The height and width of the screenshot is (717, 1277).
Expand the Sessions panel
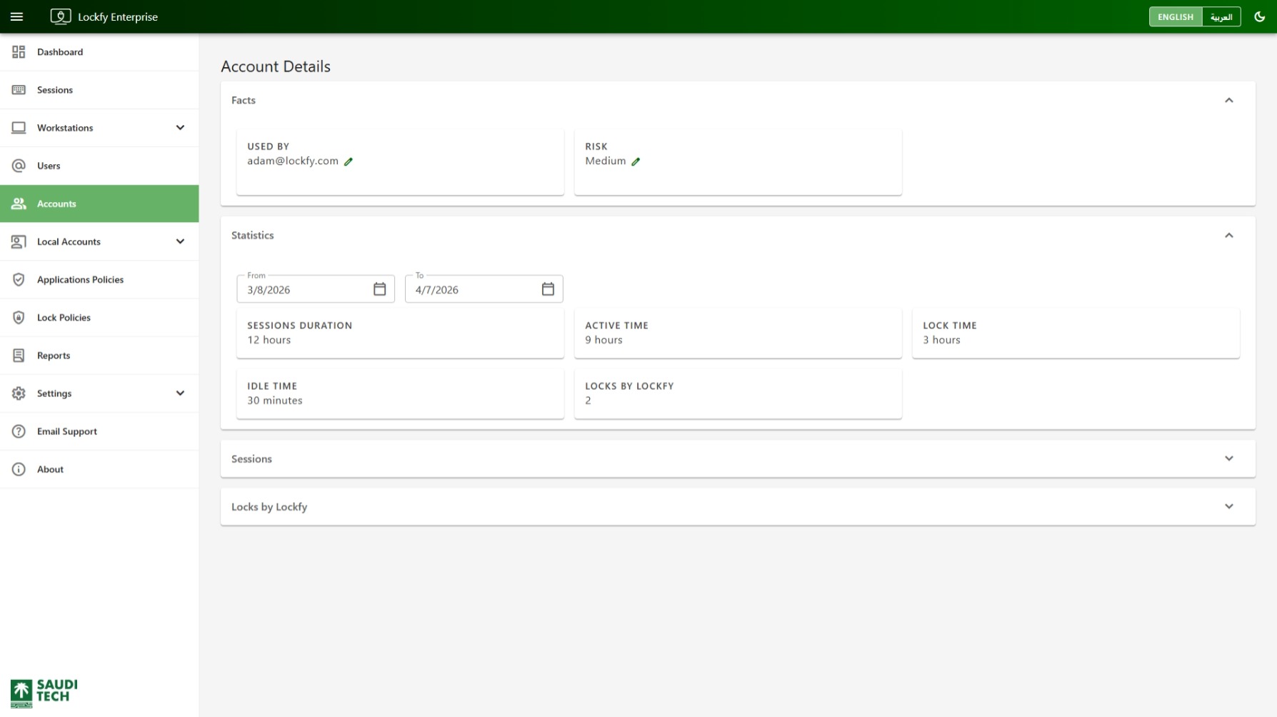[1229, 458]
